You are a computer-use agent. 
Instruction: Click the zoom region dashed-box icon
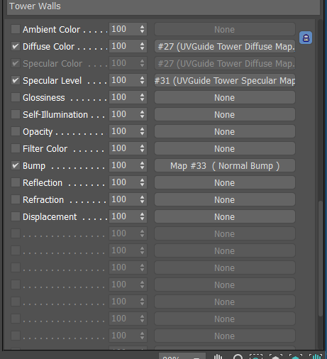tap(256, 356)
